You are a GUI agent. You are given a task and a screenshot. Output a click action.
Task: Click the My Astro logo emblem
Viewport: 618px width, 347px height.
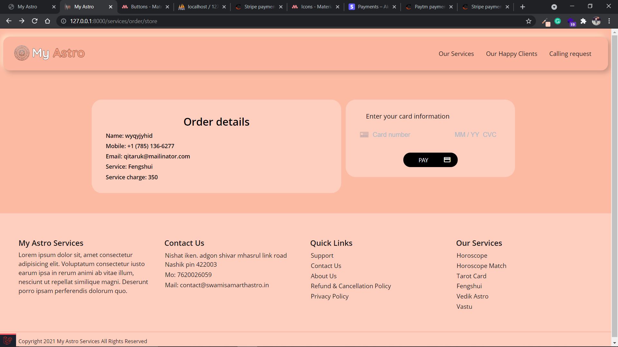22,53
